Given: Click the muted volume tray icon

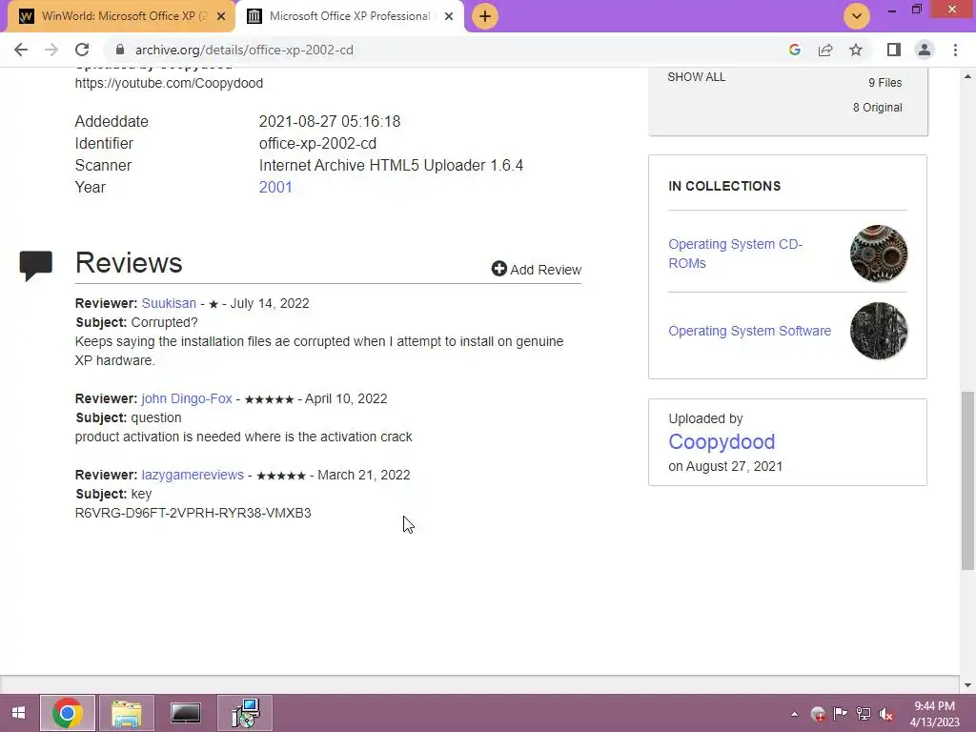Looking at the screenshot, I should tap(885, 714).
